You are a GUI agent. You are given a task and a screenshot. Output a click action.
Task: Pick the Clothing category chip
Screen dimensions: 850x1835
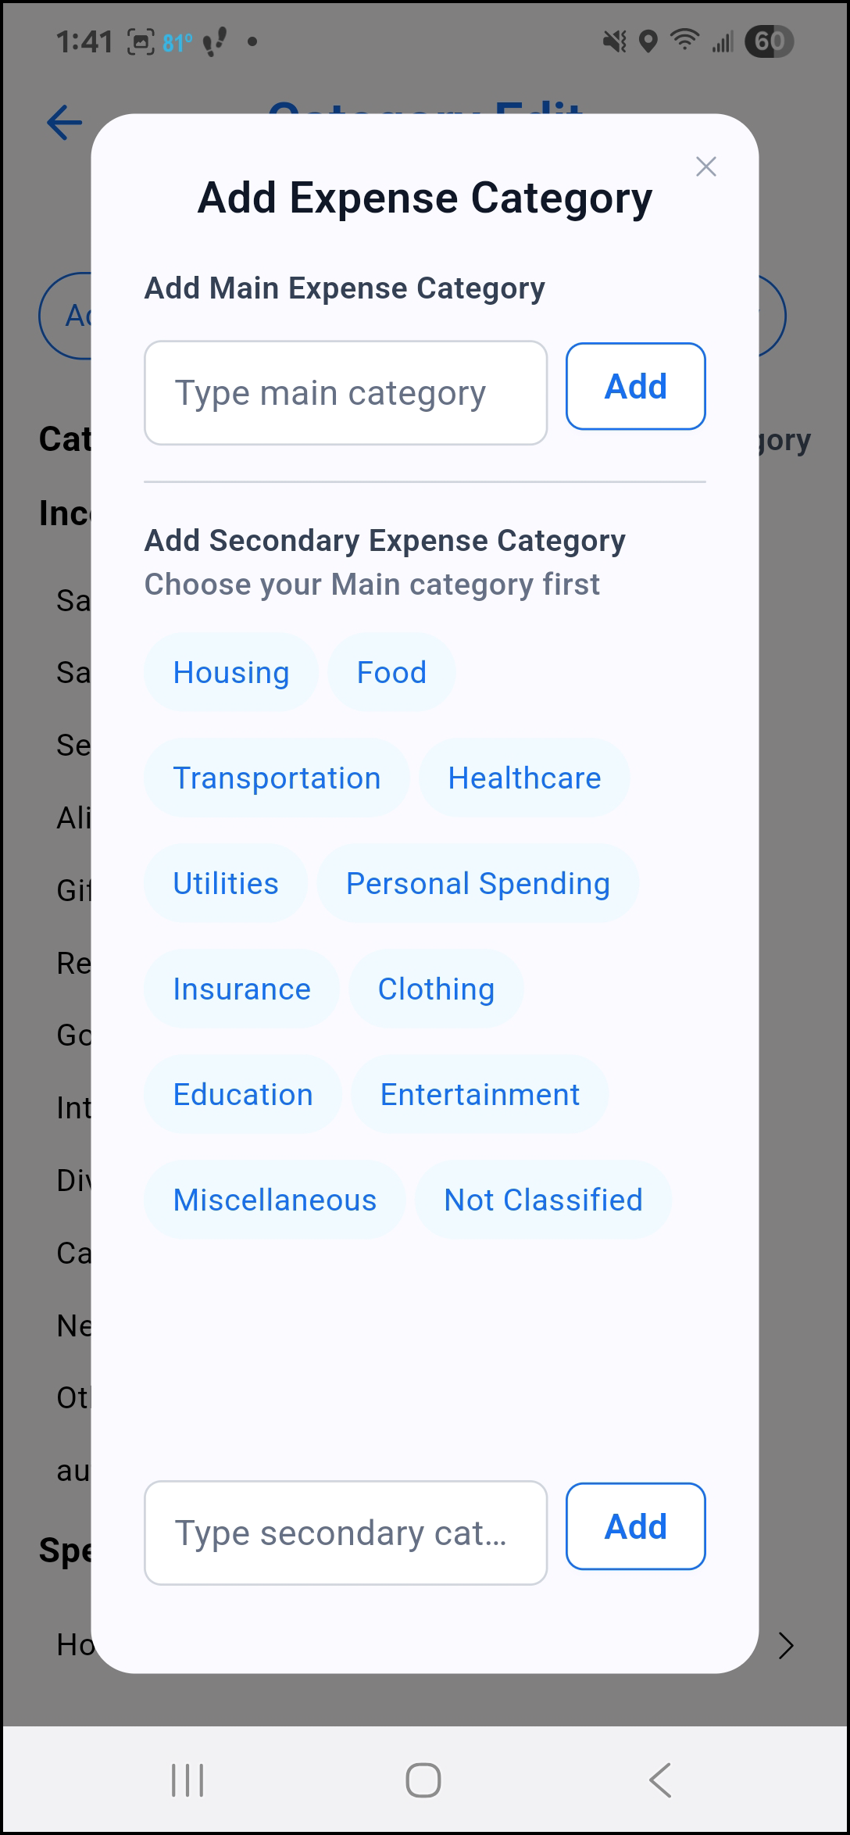(x=436, y=989)
